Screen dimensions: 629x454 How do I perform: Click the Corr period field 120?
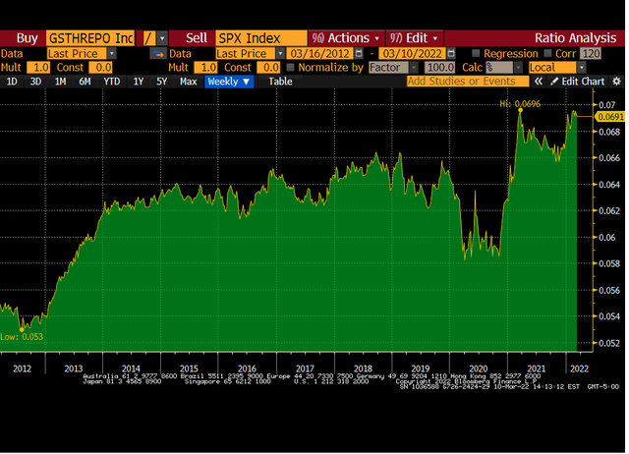(x=591, y=53)
